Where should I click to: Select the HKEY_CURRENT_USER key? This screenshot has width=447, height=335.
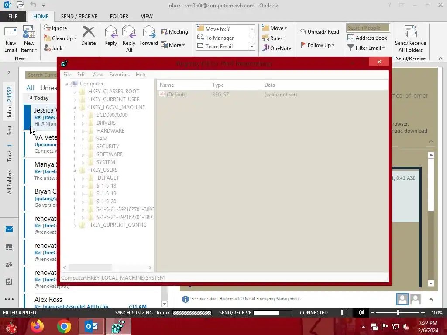pos(114,99)
